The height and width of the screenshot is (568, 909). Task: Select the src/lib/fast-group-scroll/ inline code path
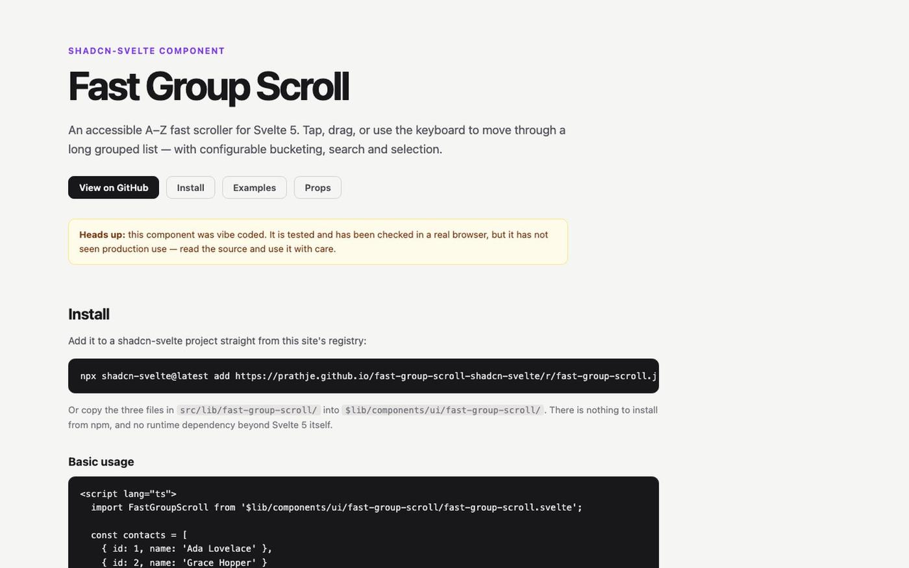[x=249, y=410]
